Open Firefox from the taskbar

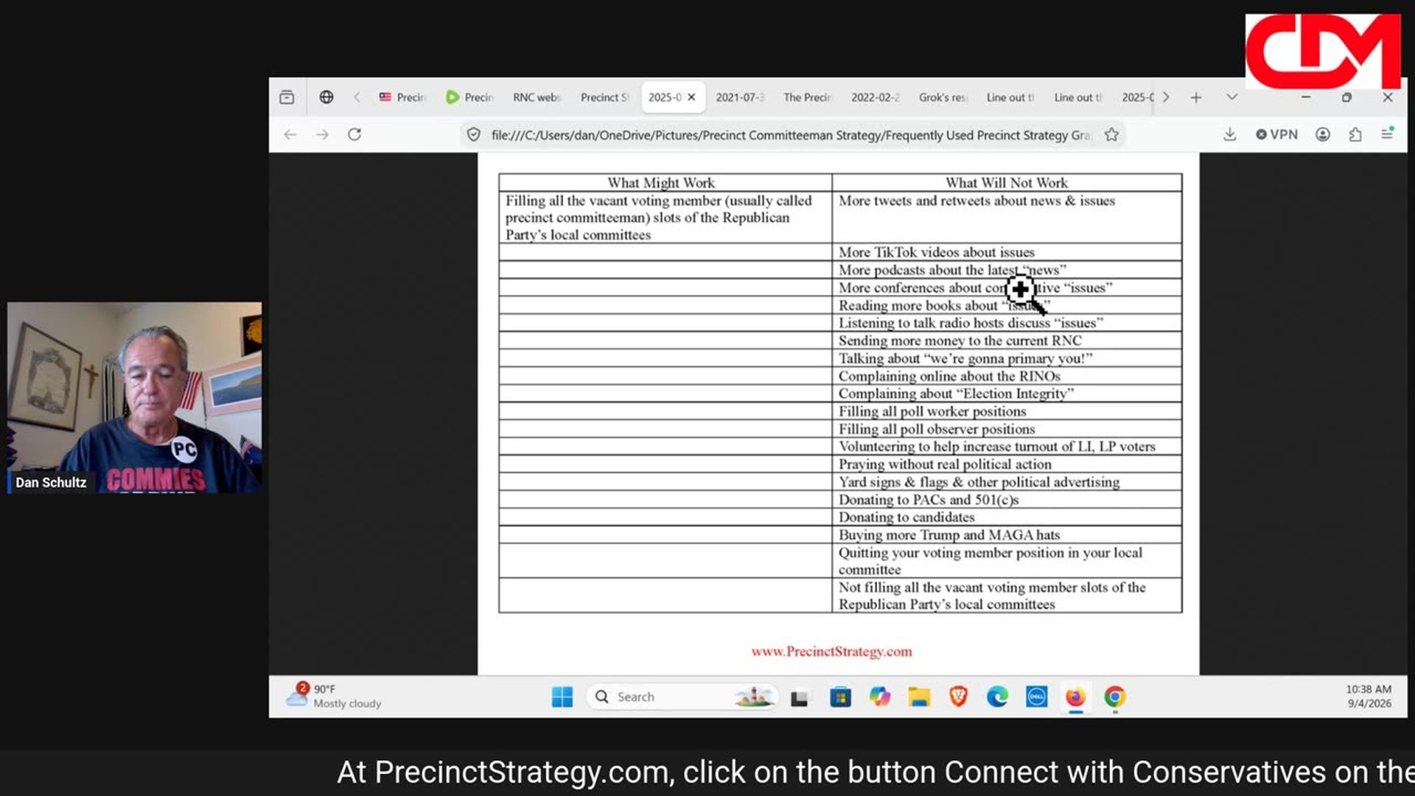point(1076,697)
